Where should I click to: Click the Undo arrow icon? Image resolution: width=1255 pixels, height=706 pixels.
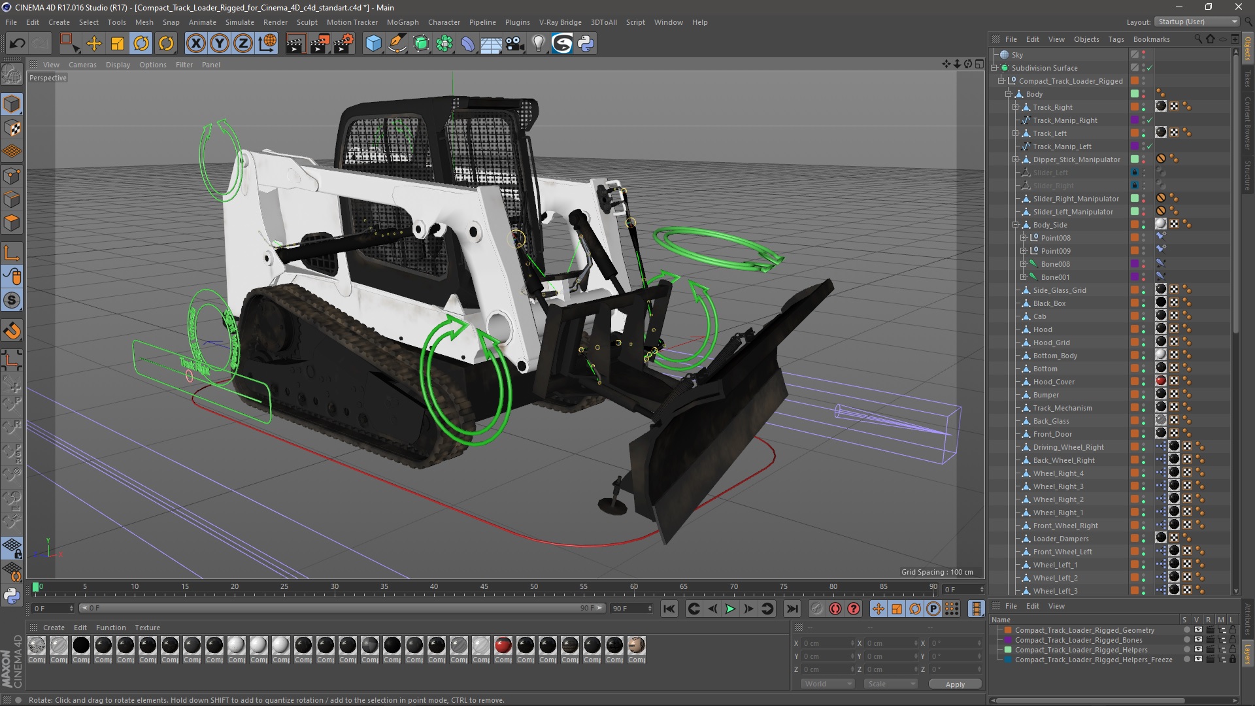tap(18, 44)
